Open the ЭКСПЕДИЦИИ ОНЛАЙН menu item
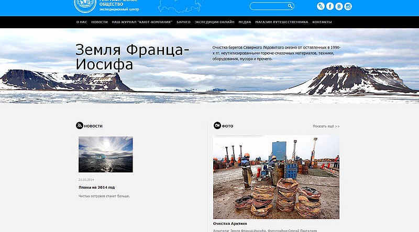 pyautogui.click(x=214, y=22)
